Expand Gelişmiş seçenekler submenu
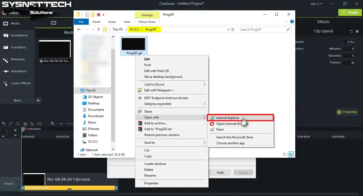363x196 pixels. click(x=172, y=104)
